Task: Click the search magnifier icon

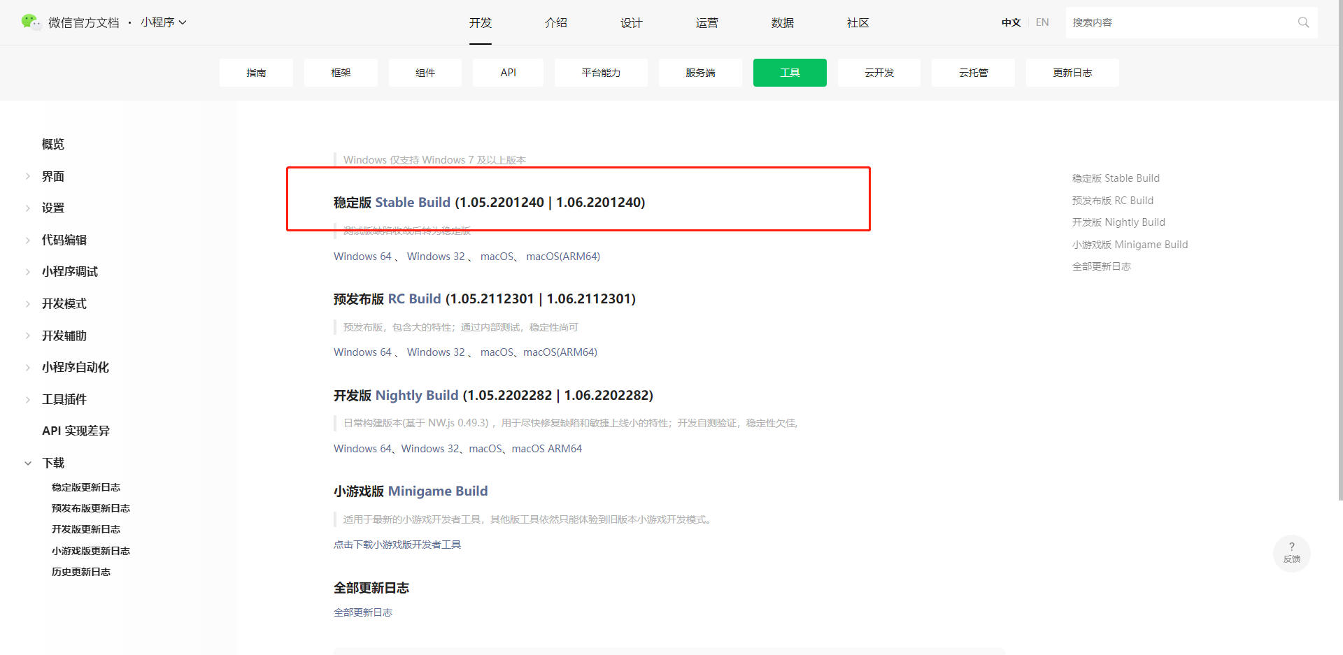Action: click(1303, 22)
